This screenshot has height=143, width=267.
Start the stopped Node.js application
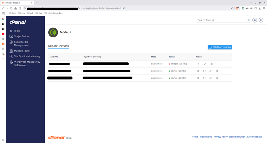(198, 64)
